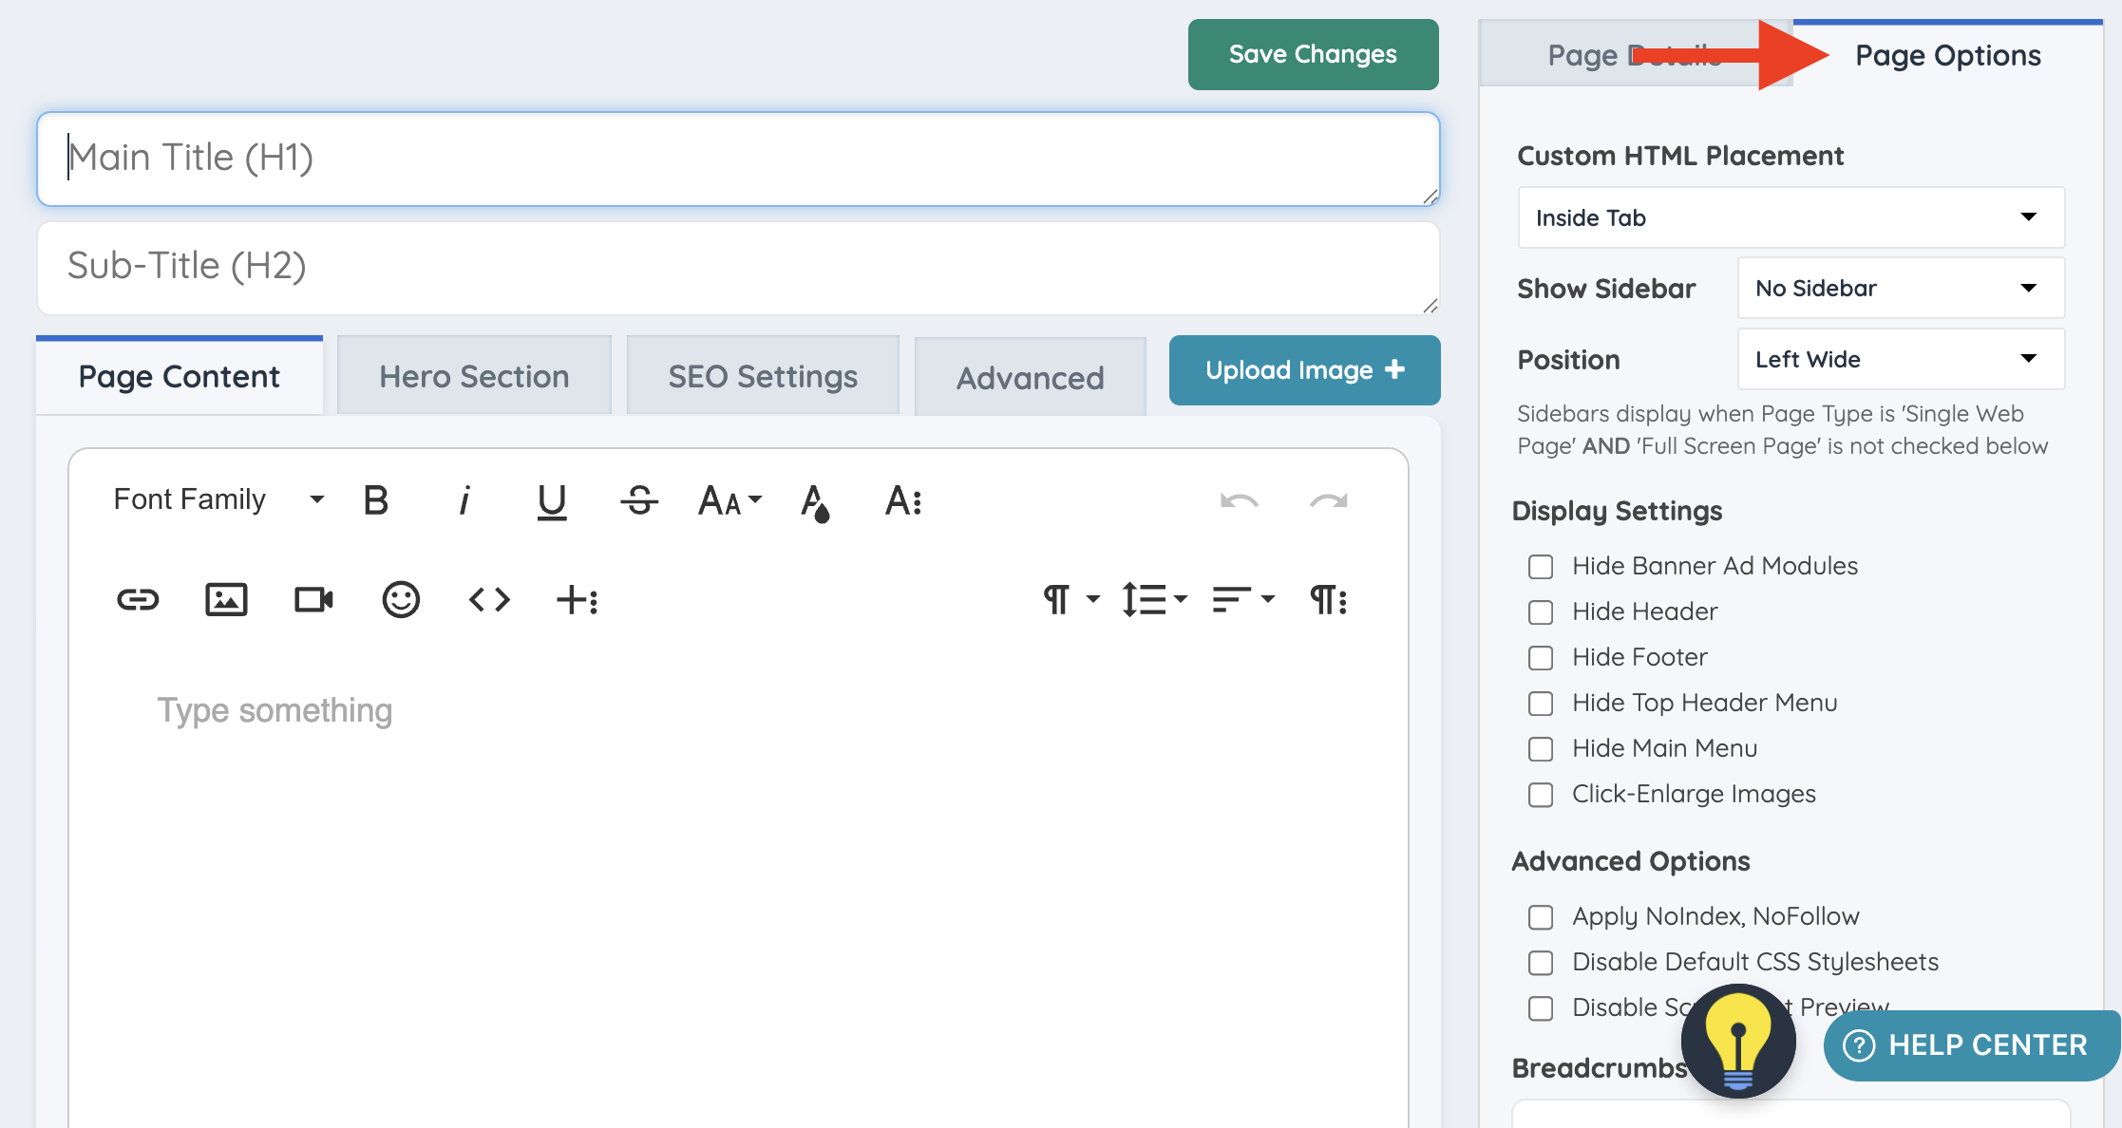Screen dimensions: 2122x1128
Task: Open the insert link tool
Action: pos(138,599)
